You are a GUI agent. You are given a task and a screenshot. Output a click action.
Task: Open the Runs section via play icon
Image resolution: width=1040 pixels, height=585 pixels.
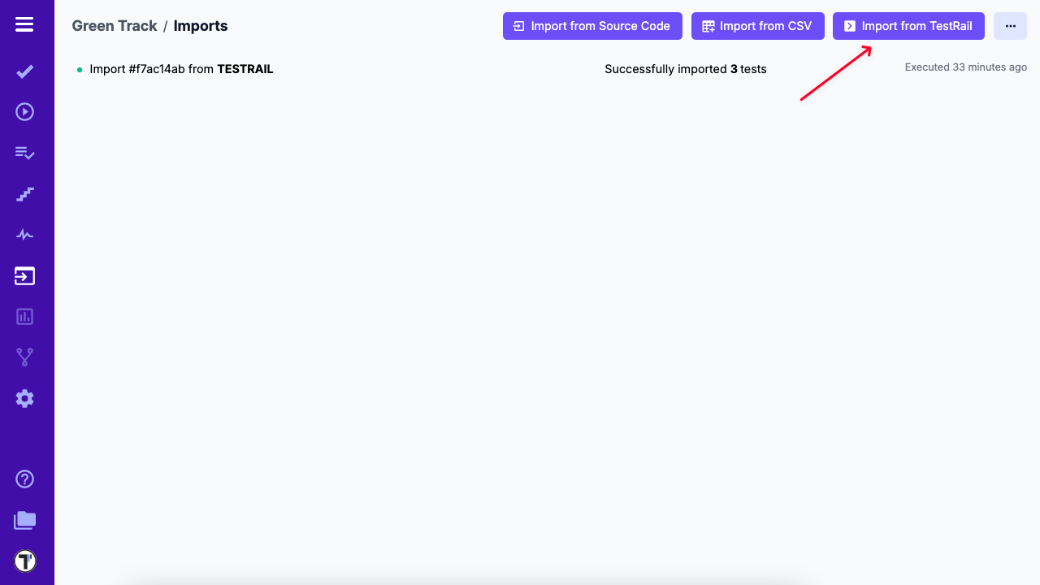coord(24,111)
